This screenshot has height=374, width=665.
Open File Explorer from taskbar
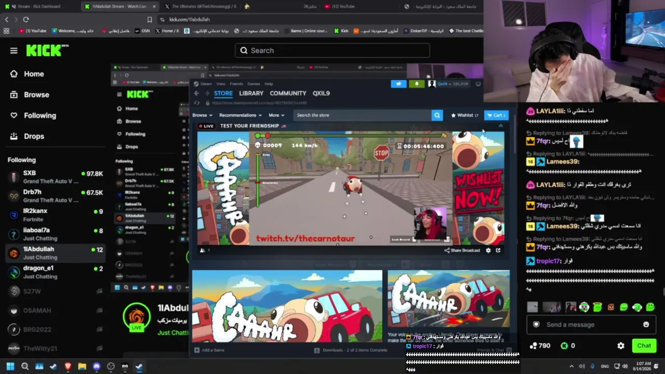click(x=82, y=366)
